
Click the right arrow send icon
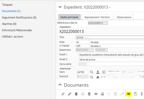(129, 94)
